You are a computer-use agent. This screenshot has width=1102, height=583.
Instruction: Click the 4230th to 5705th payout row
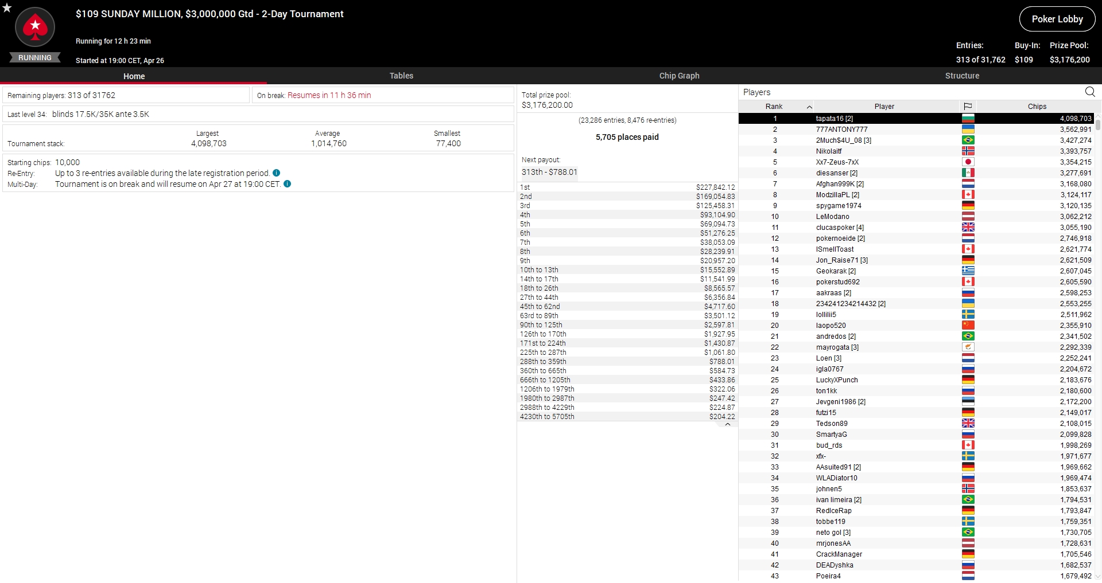[627, 417]
